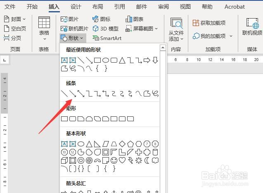Select the smiley face shape
This screenshot has height=193, width=263.
click(114, 160)
